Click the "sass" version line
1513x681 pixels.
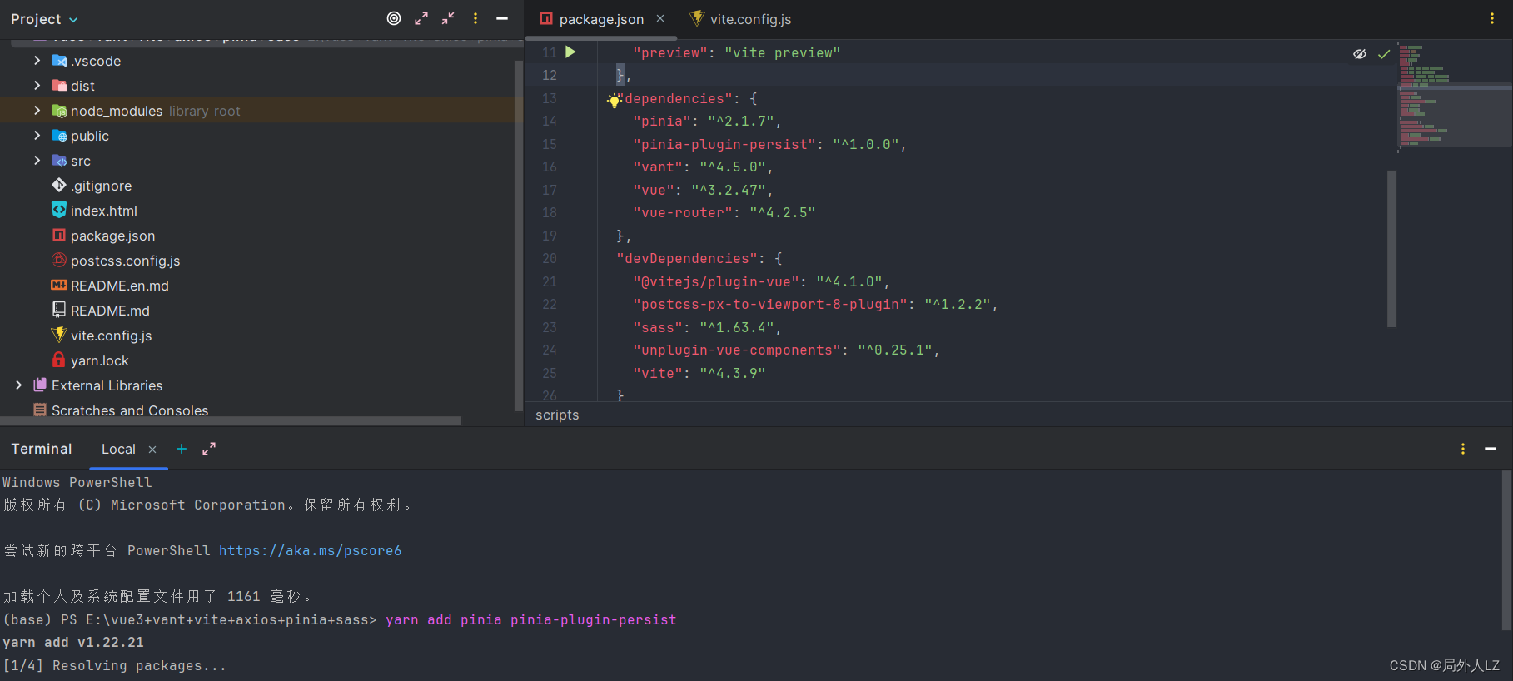pos(707,328)
